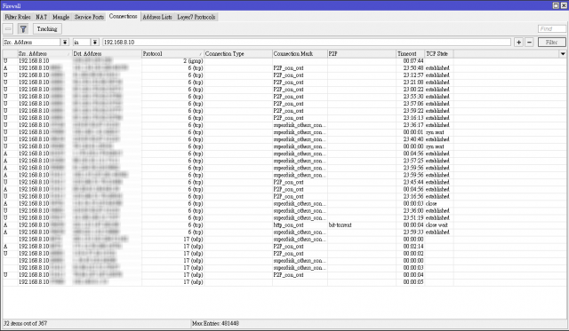Click the http_con_out connection mark

(288, 225)
